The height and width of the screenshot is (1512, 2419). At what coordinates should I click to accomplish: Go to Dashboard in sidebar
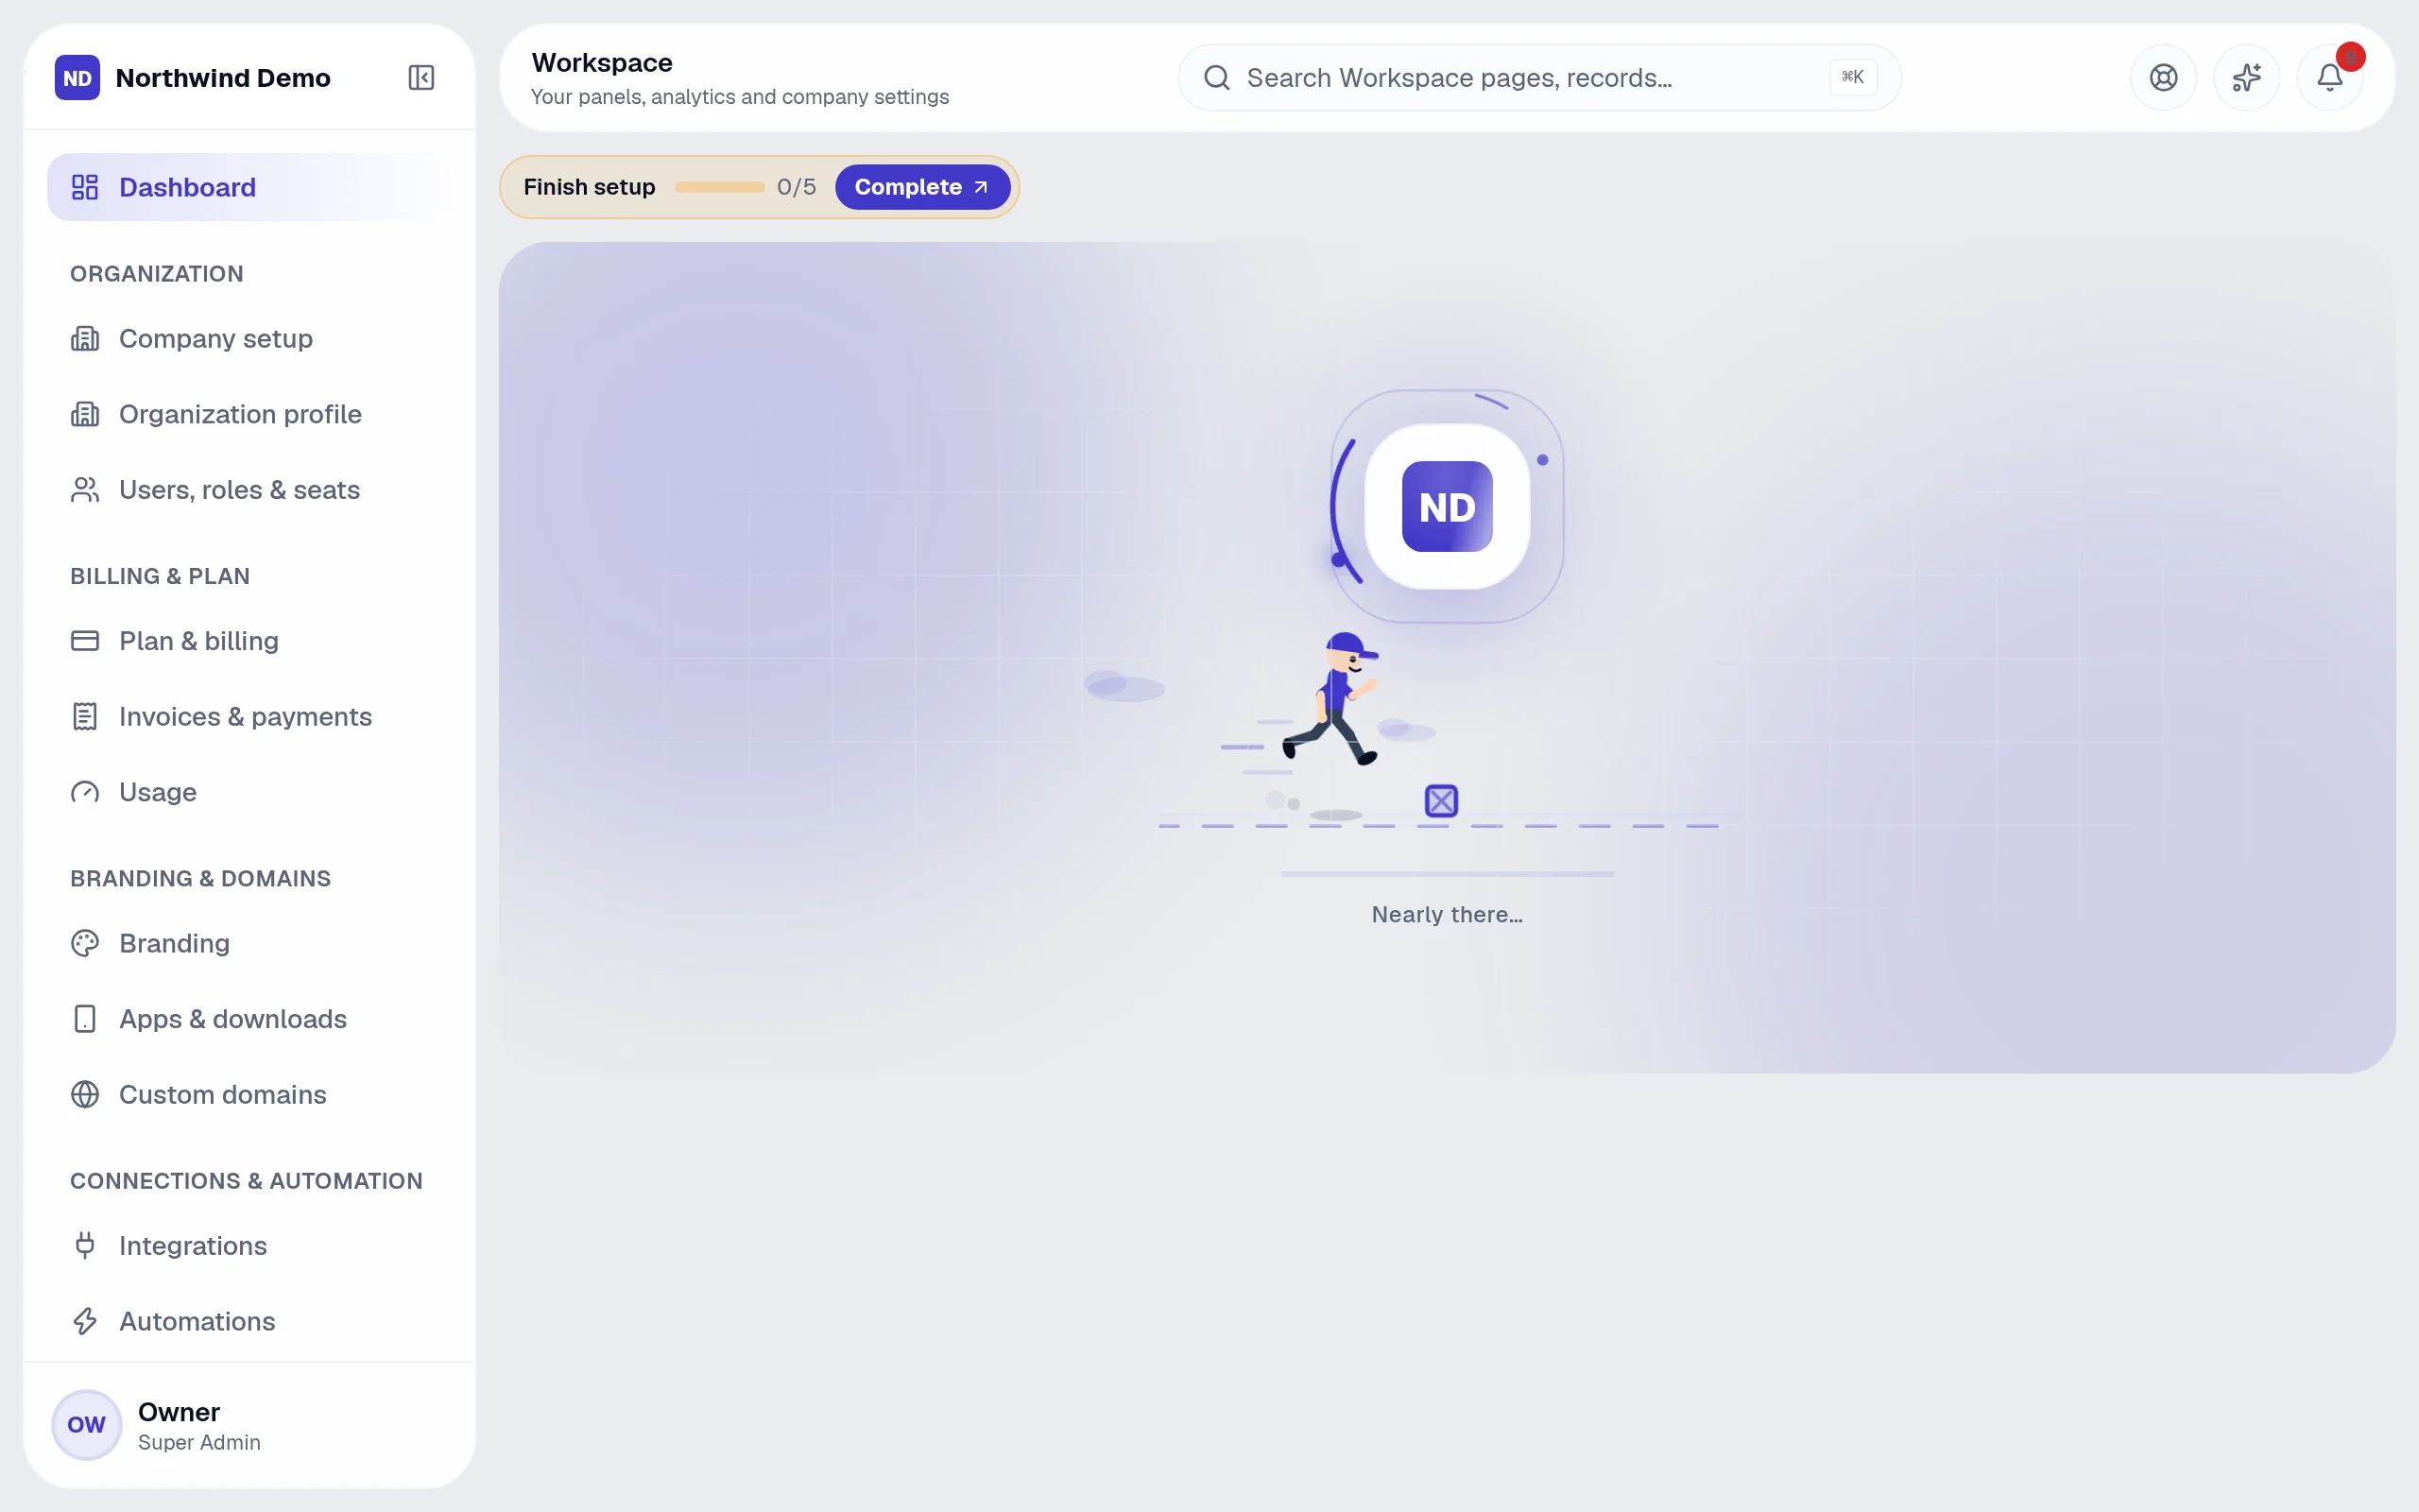[249, 187]
